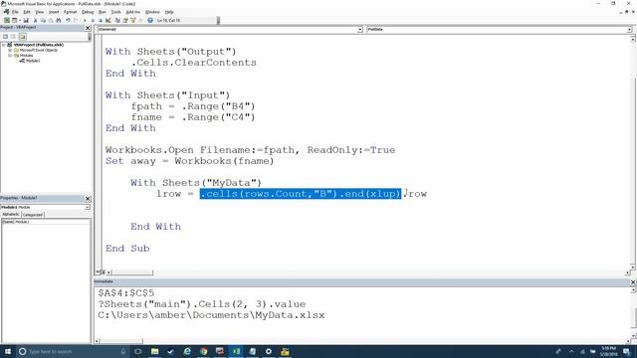The height and width of the screenshot is (358, 637).
Task: Collapse the Modules folder node
Action: click(10, 56)
